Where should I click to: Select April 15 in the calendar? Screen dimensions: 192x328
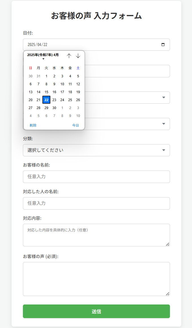point(46,92)
